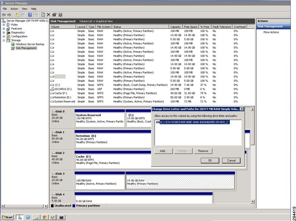The image size is (296, 221).
Task: Open Server Manager from the taskbar
Action: coord(20,217)
